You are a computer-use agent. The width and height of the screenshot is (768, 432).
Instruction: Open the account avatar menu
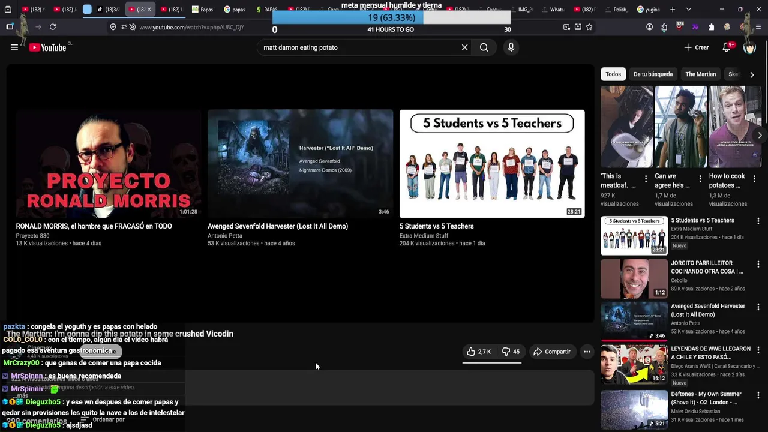coord(749,47)
